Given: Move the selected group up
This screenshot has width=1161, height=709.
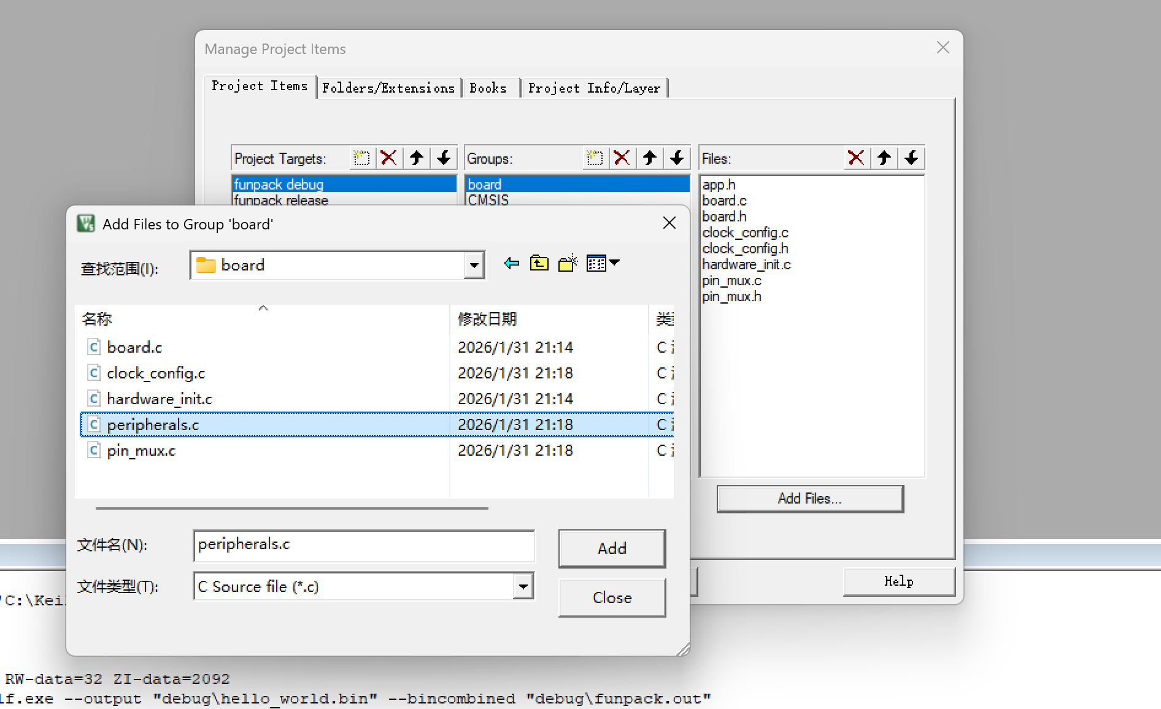Looking at the screenshot, I should click(650, 158).
